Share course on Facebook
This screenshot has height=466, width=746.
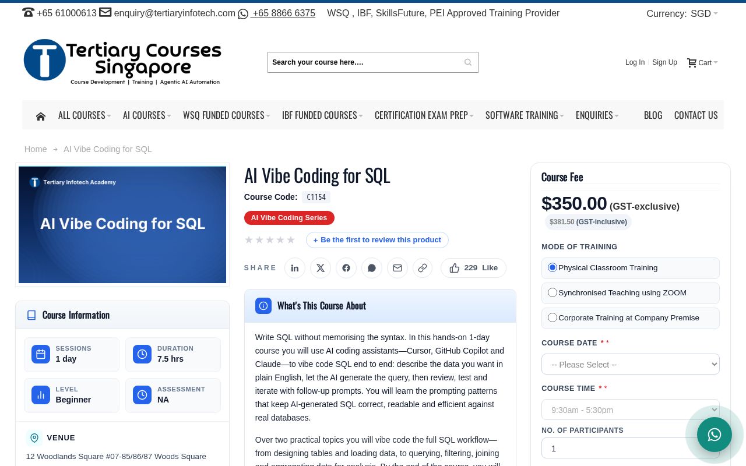pyautogui.click(x=346, y=268)
